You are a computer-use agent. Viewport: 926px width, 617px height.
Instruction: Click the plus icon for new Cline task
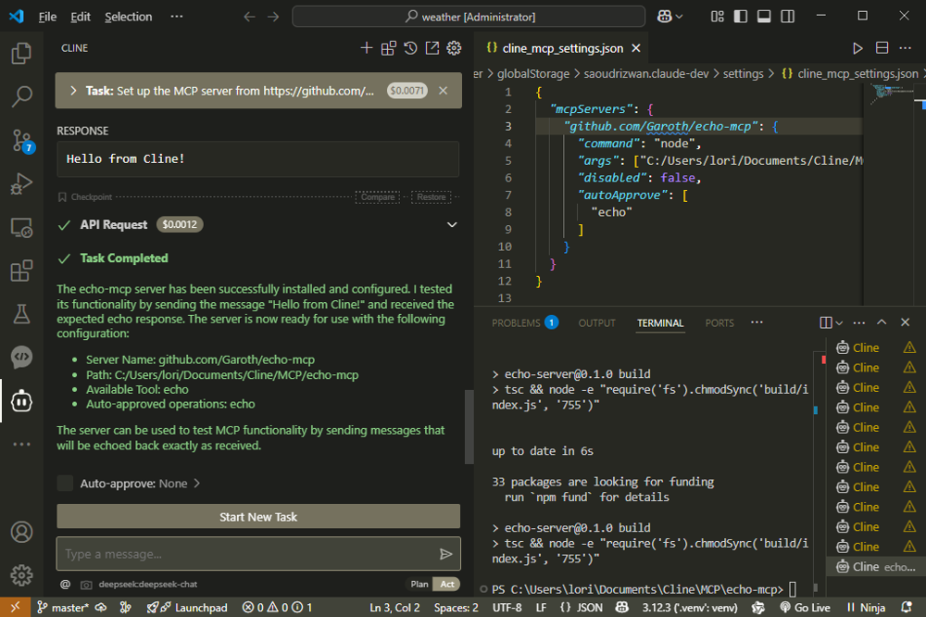point(367,48)
